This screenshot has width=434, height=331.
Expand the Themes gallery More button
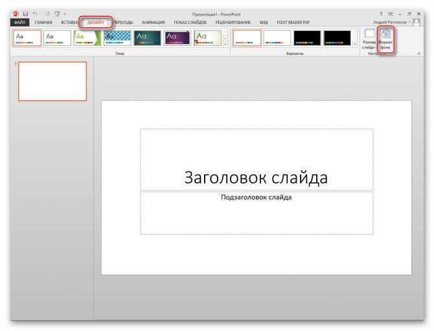pos(225,44)
